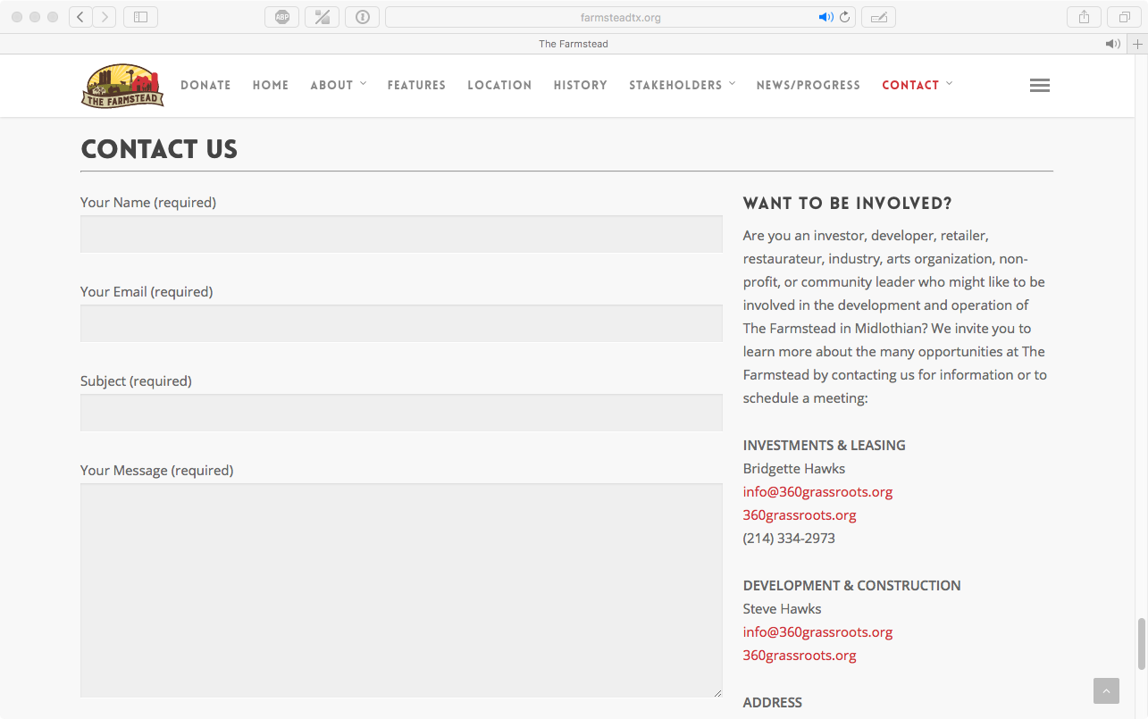Click the farmsteadtx.org address bar
Image resolution: width=1148 pixels, height=719 pixels.
pyautogui.click(x=620, y=17)
